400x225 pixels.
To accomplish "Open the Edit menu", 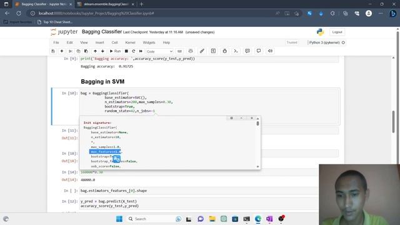I will (x=69, y=42).
